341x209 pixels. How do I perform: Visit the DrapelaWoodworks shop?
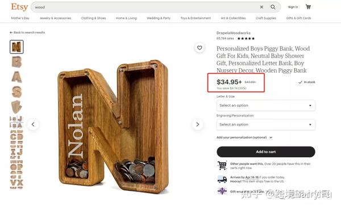coord(234,33)
